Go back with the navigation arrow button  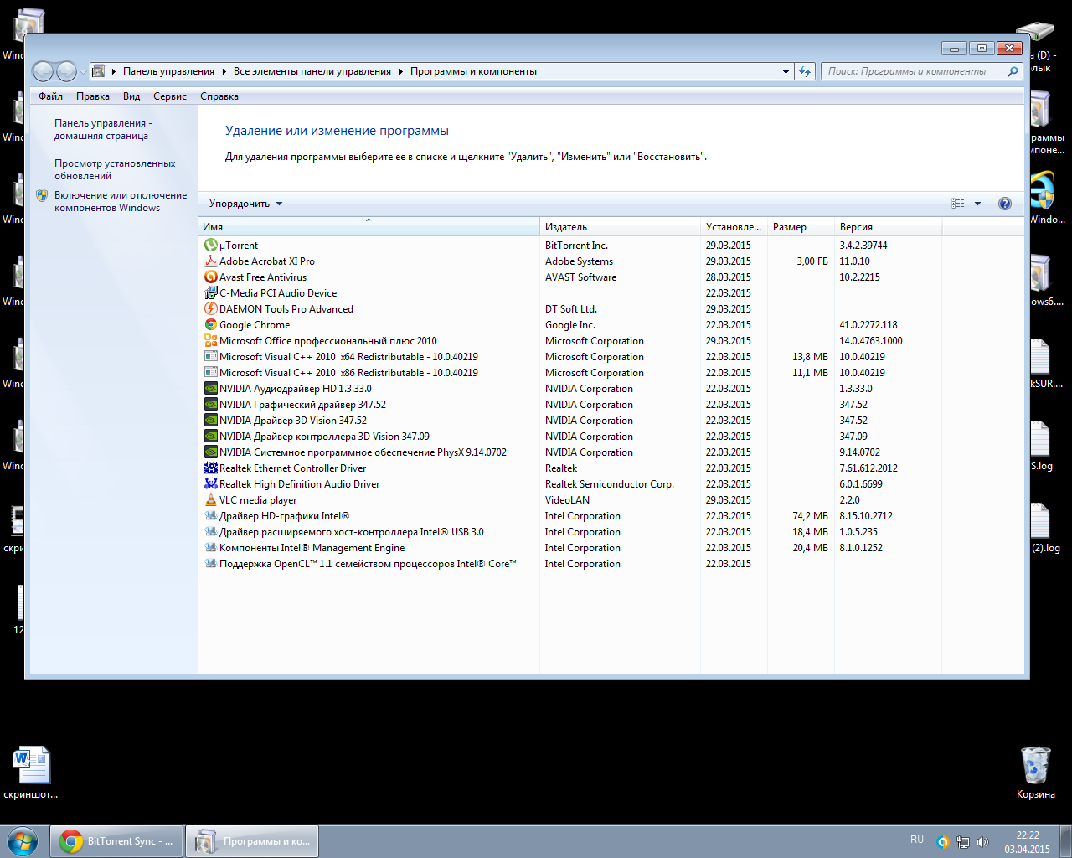pyautogui.click(x=43, y=72)
